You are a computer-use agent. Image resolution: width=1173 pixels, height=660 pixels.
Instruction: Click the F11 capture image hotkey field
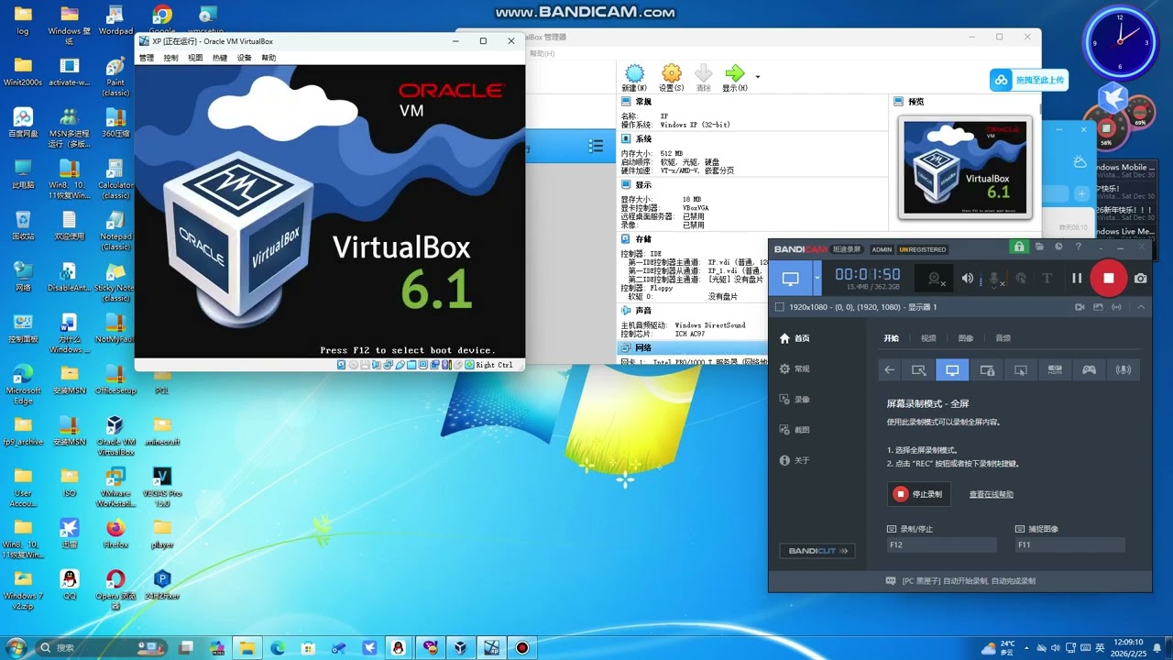[1069, 544]
